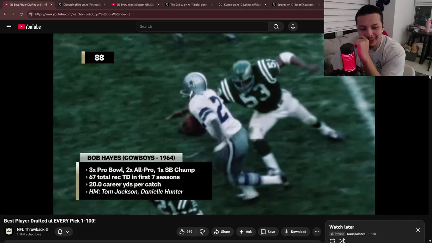Share the video

click(222, 232)
